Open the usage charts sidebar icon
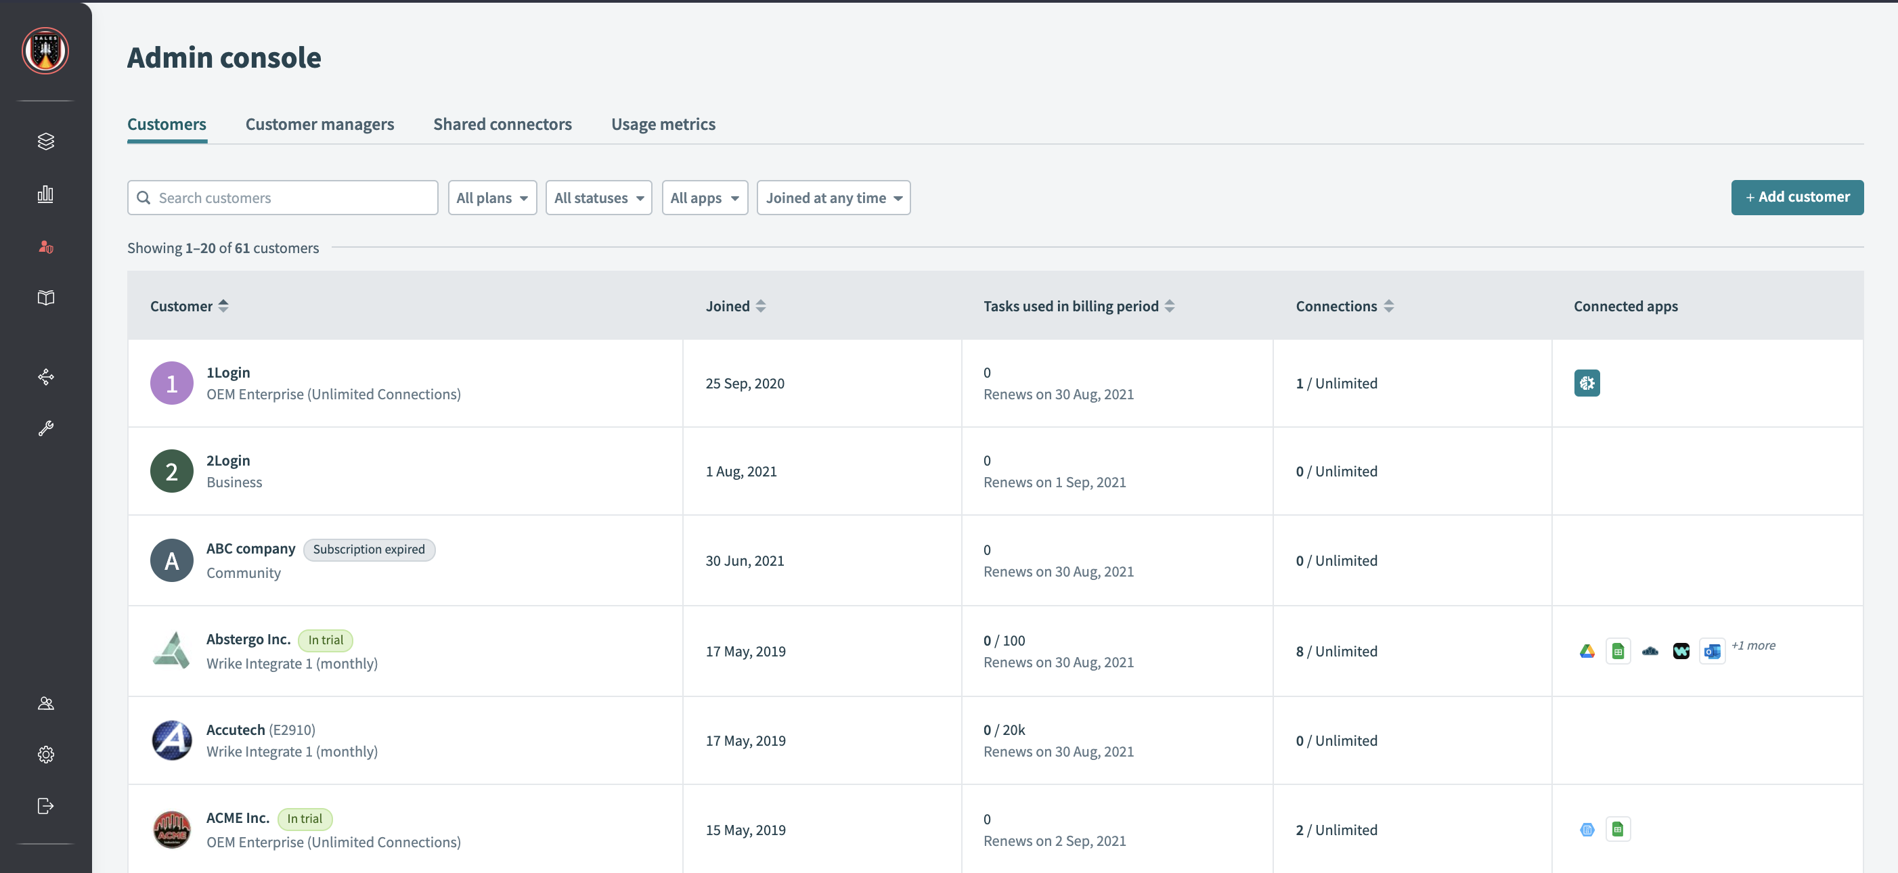Screen dimensions: 1898x873 [45, 194]
